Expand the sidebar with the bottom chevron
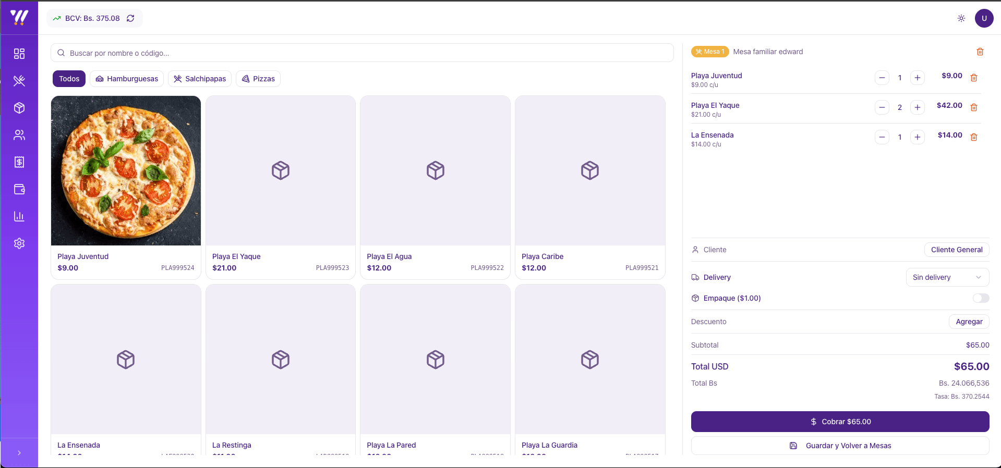1001x468 pixels. [x=19, y=453]
